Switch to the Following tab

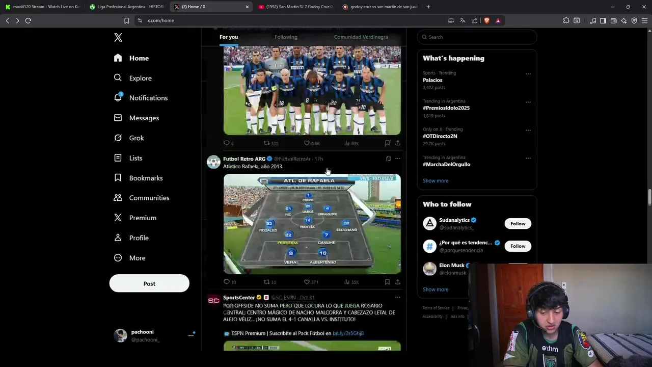[x=286, y=37]
